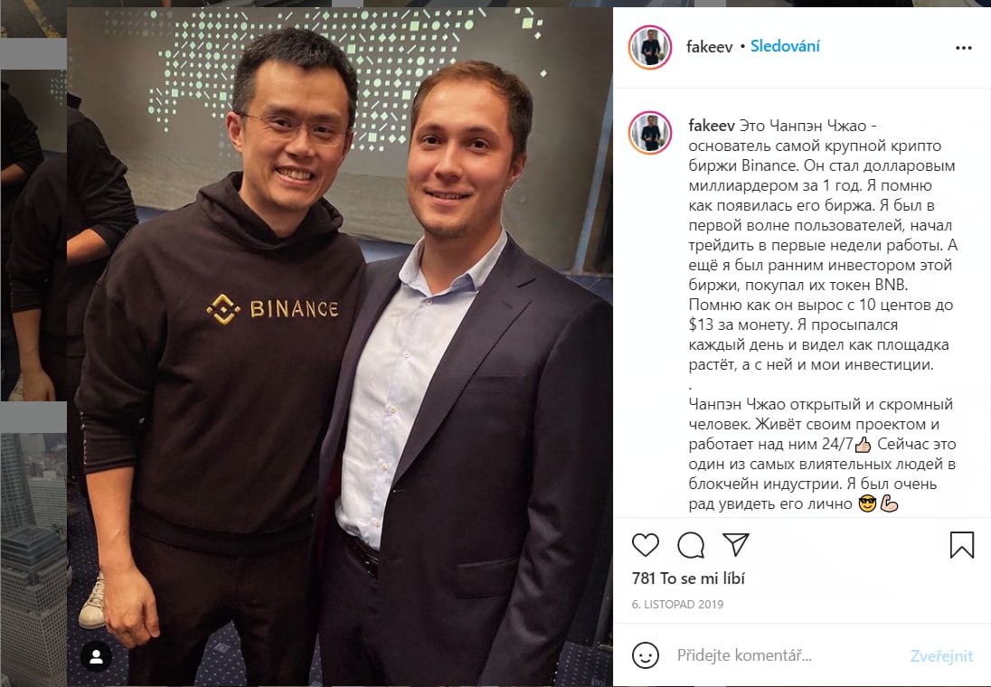Screen dimensions: 991x687
Task: Click the Zveřejnit publish button
Action: [x=941, y=656]
